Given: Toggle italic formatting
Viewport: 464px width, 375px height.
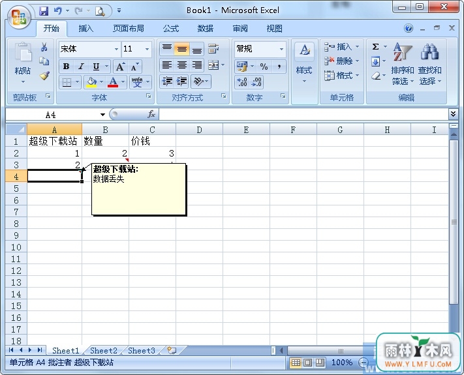Looking at the screenshot, I should tap(81, 67).
